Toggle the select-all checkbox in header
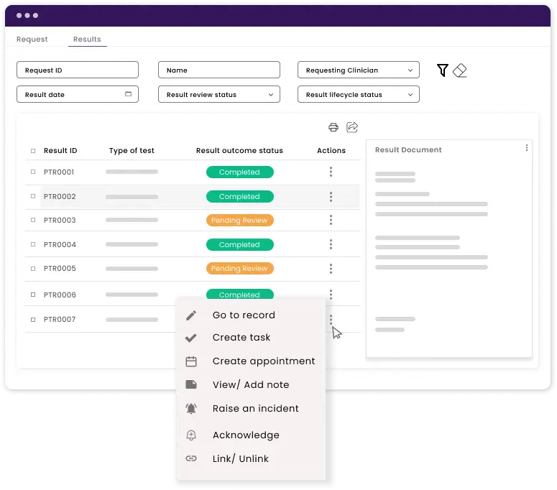This screenshot has height=490, width=557. tap(32, 151)
